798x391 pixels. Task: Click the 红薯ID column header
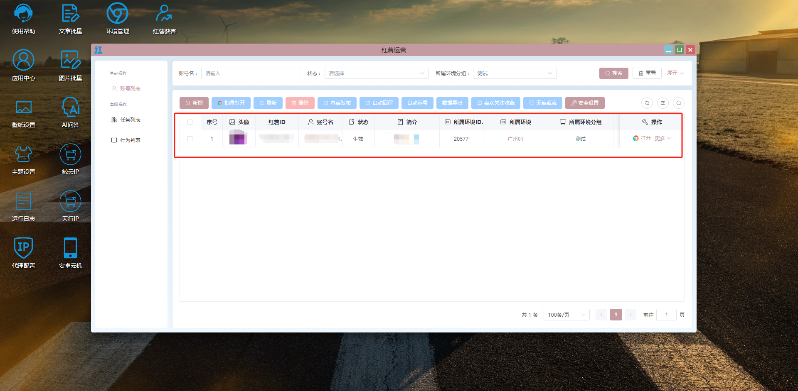click(x=277, y=122)
